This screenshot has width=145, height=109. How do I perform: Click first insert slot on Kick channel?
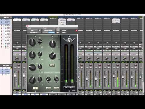pos(17,20)
